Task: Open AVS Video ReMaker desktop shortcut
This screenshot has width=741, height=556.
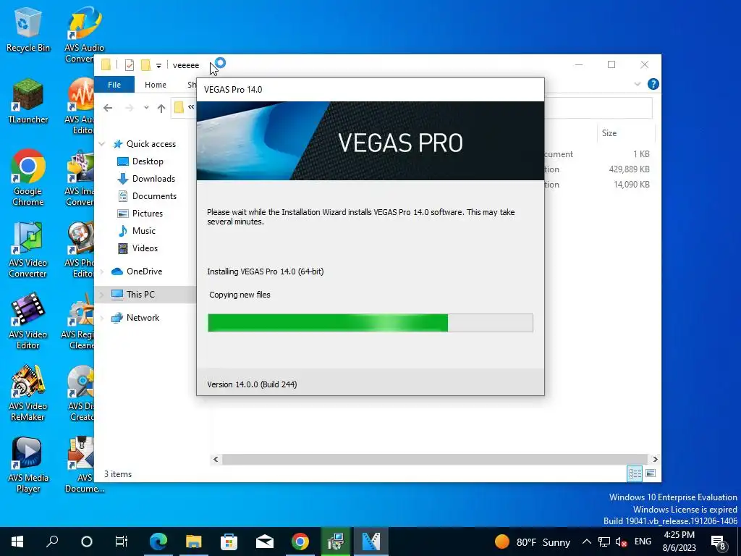Action: coord(28,393)
